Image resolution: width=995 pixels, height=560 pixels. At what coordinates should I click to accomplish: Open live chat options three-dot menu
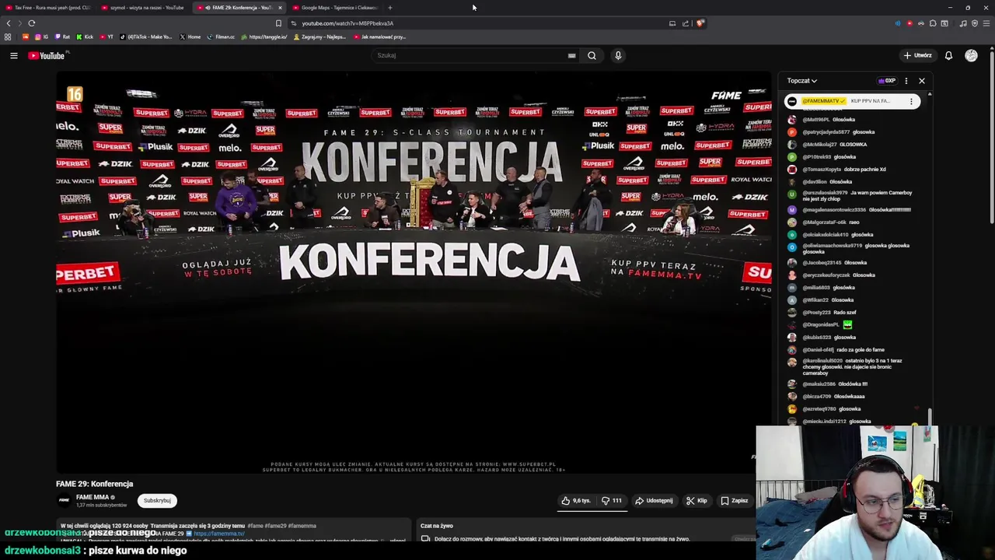point(906,81)
